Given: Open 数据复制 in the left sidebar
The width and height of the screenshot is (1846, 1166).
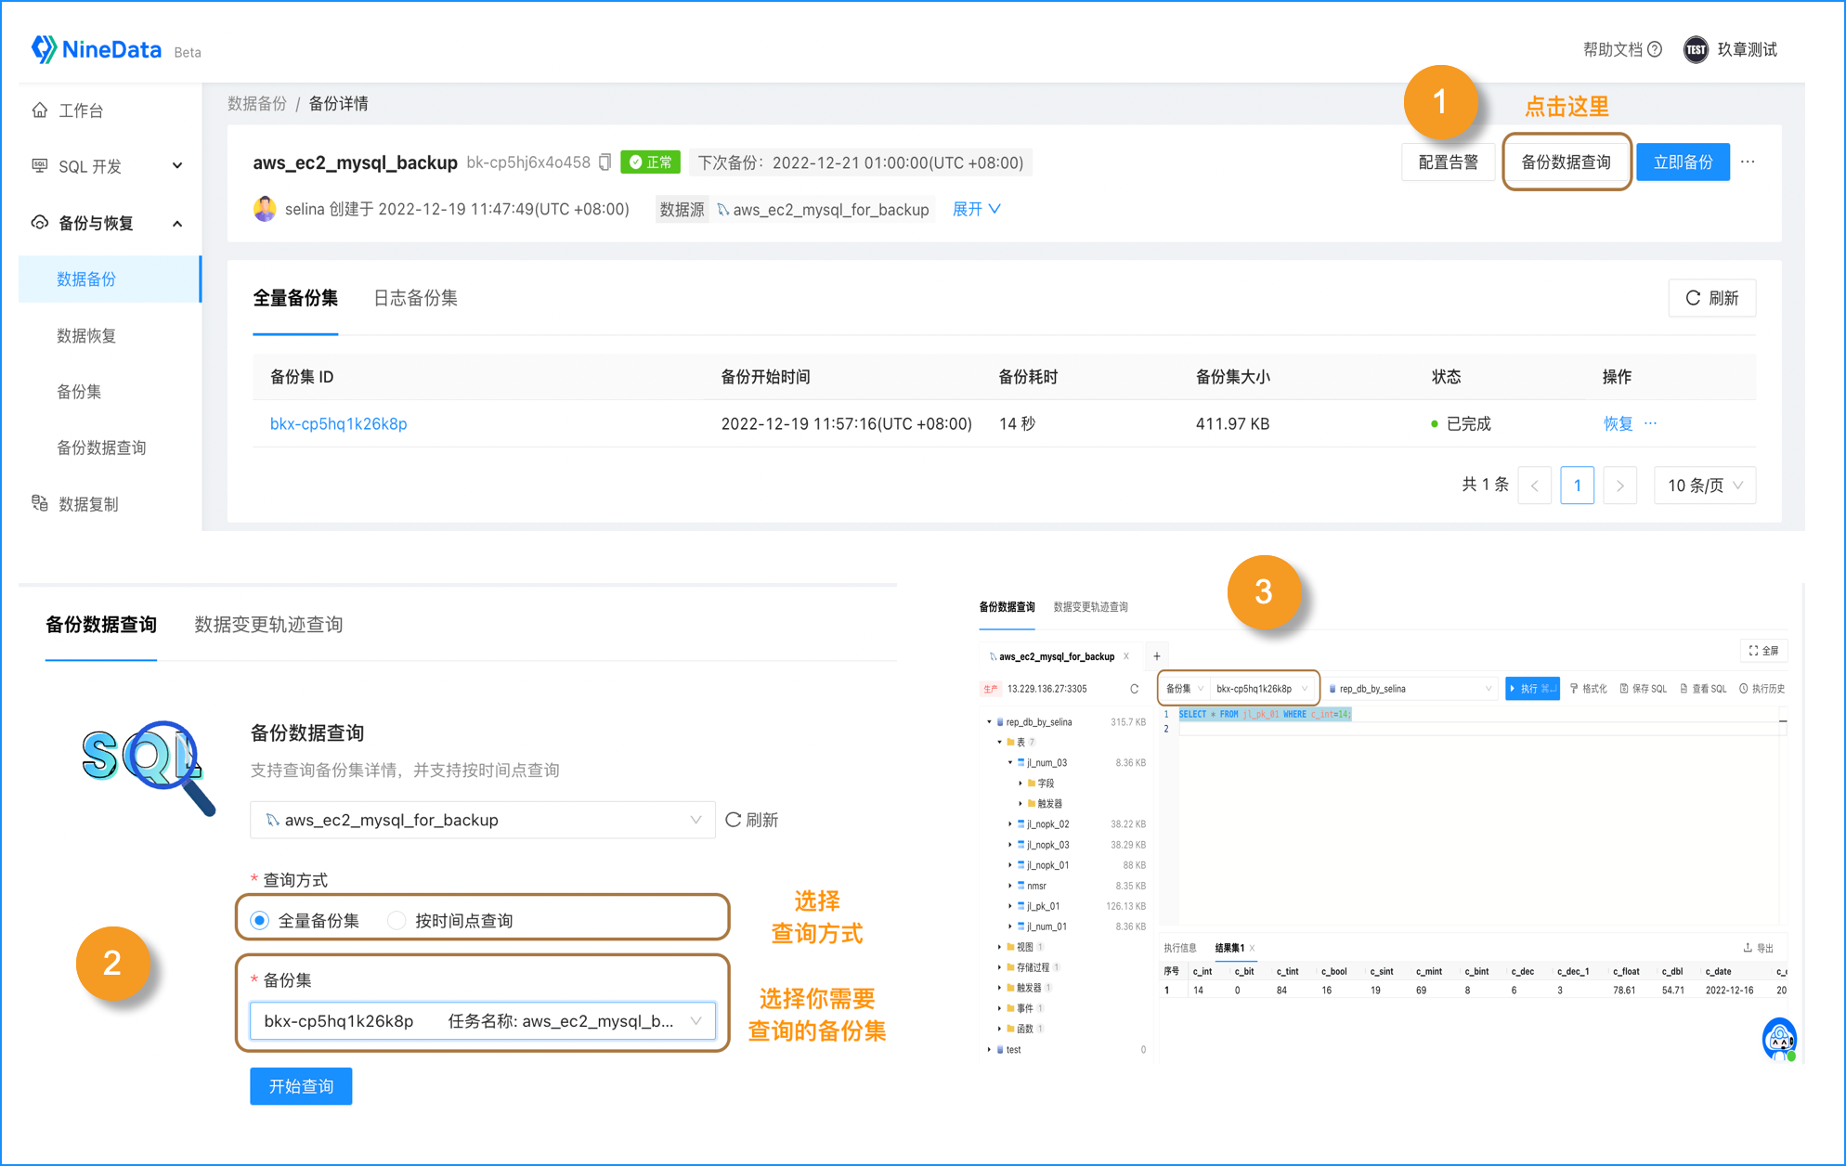Looking at the screenshot, I should coord(88,503).
